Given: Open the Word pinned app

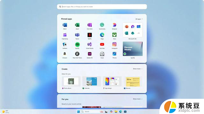Looking at the screenshot, I should click(x=65, y=25).
